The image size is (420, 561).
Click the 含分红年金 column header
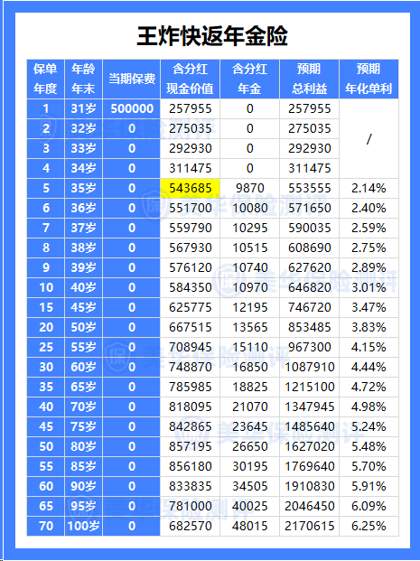249,79
